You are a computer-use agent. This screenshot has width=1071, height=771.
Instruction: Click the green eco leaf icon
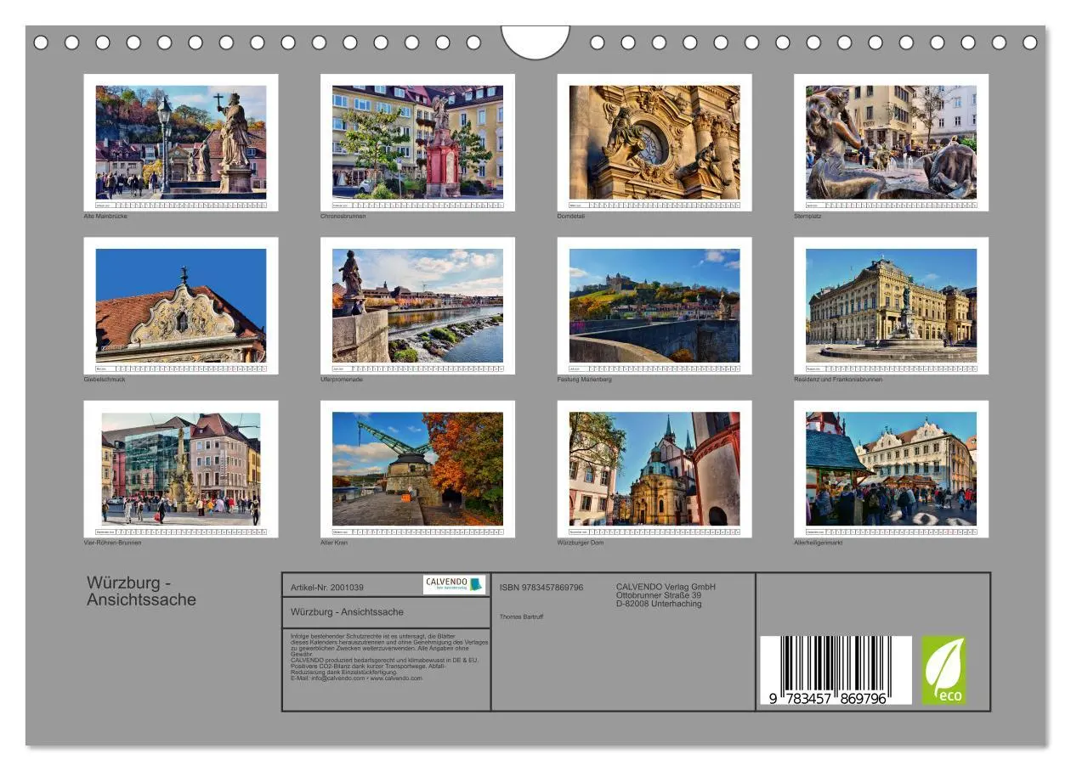[x=944, y=671]
